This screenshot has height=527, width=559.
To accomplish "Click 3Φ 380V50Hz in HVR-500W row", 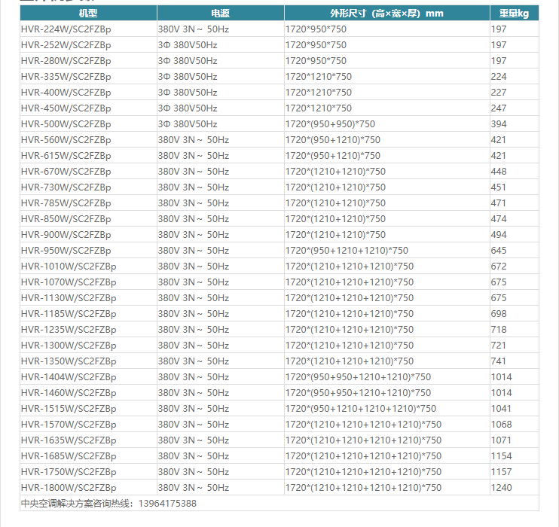I will point(188,124).
